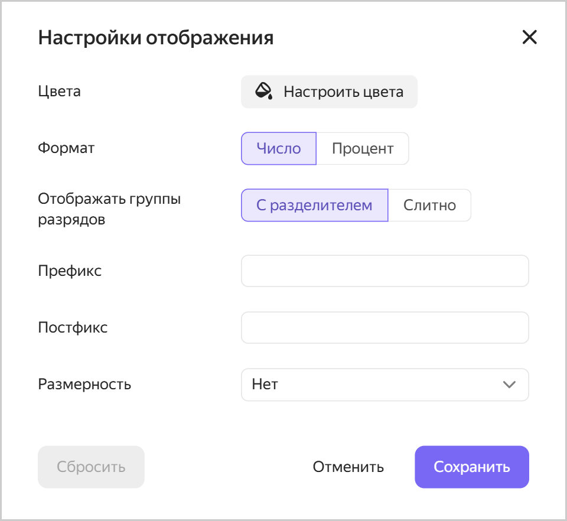This screenshot has width=567, height=521.
Task: Click the Префикс label text
Action: tap(70, 271)
